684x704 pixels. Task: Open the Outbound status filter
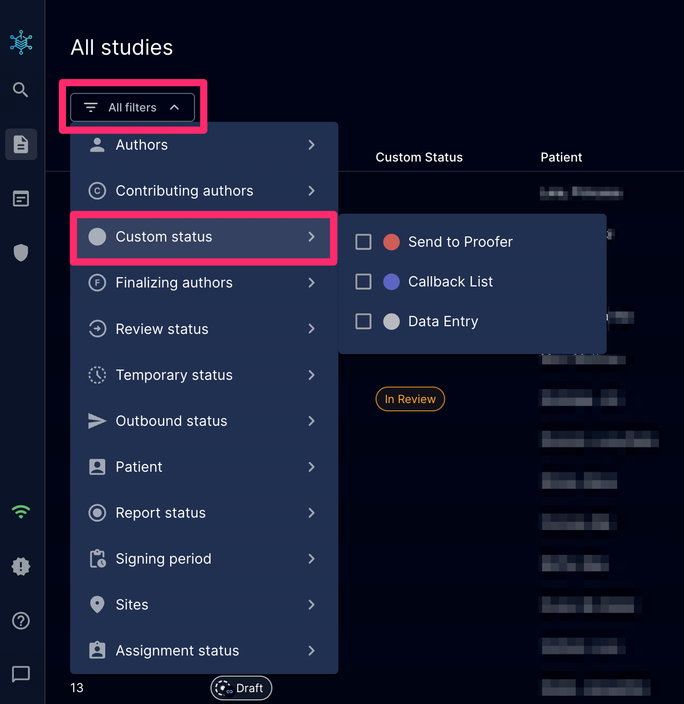204,421
